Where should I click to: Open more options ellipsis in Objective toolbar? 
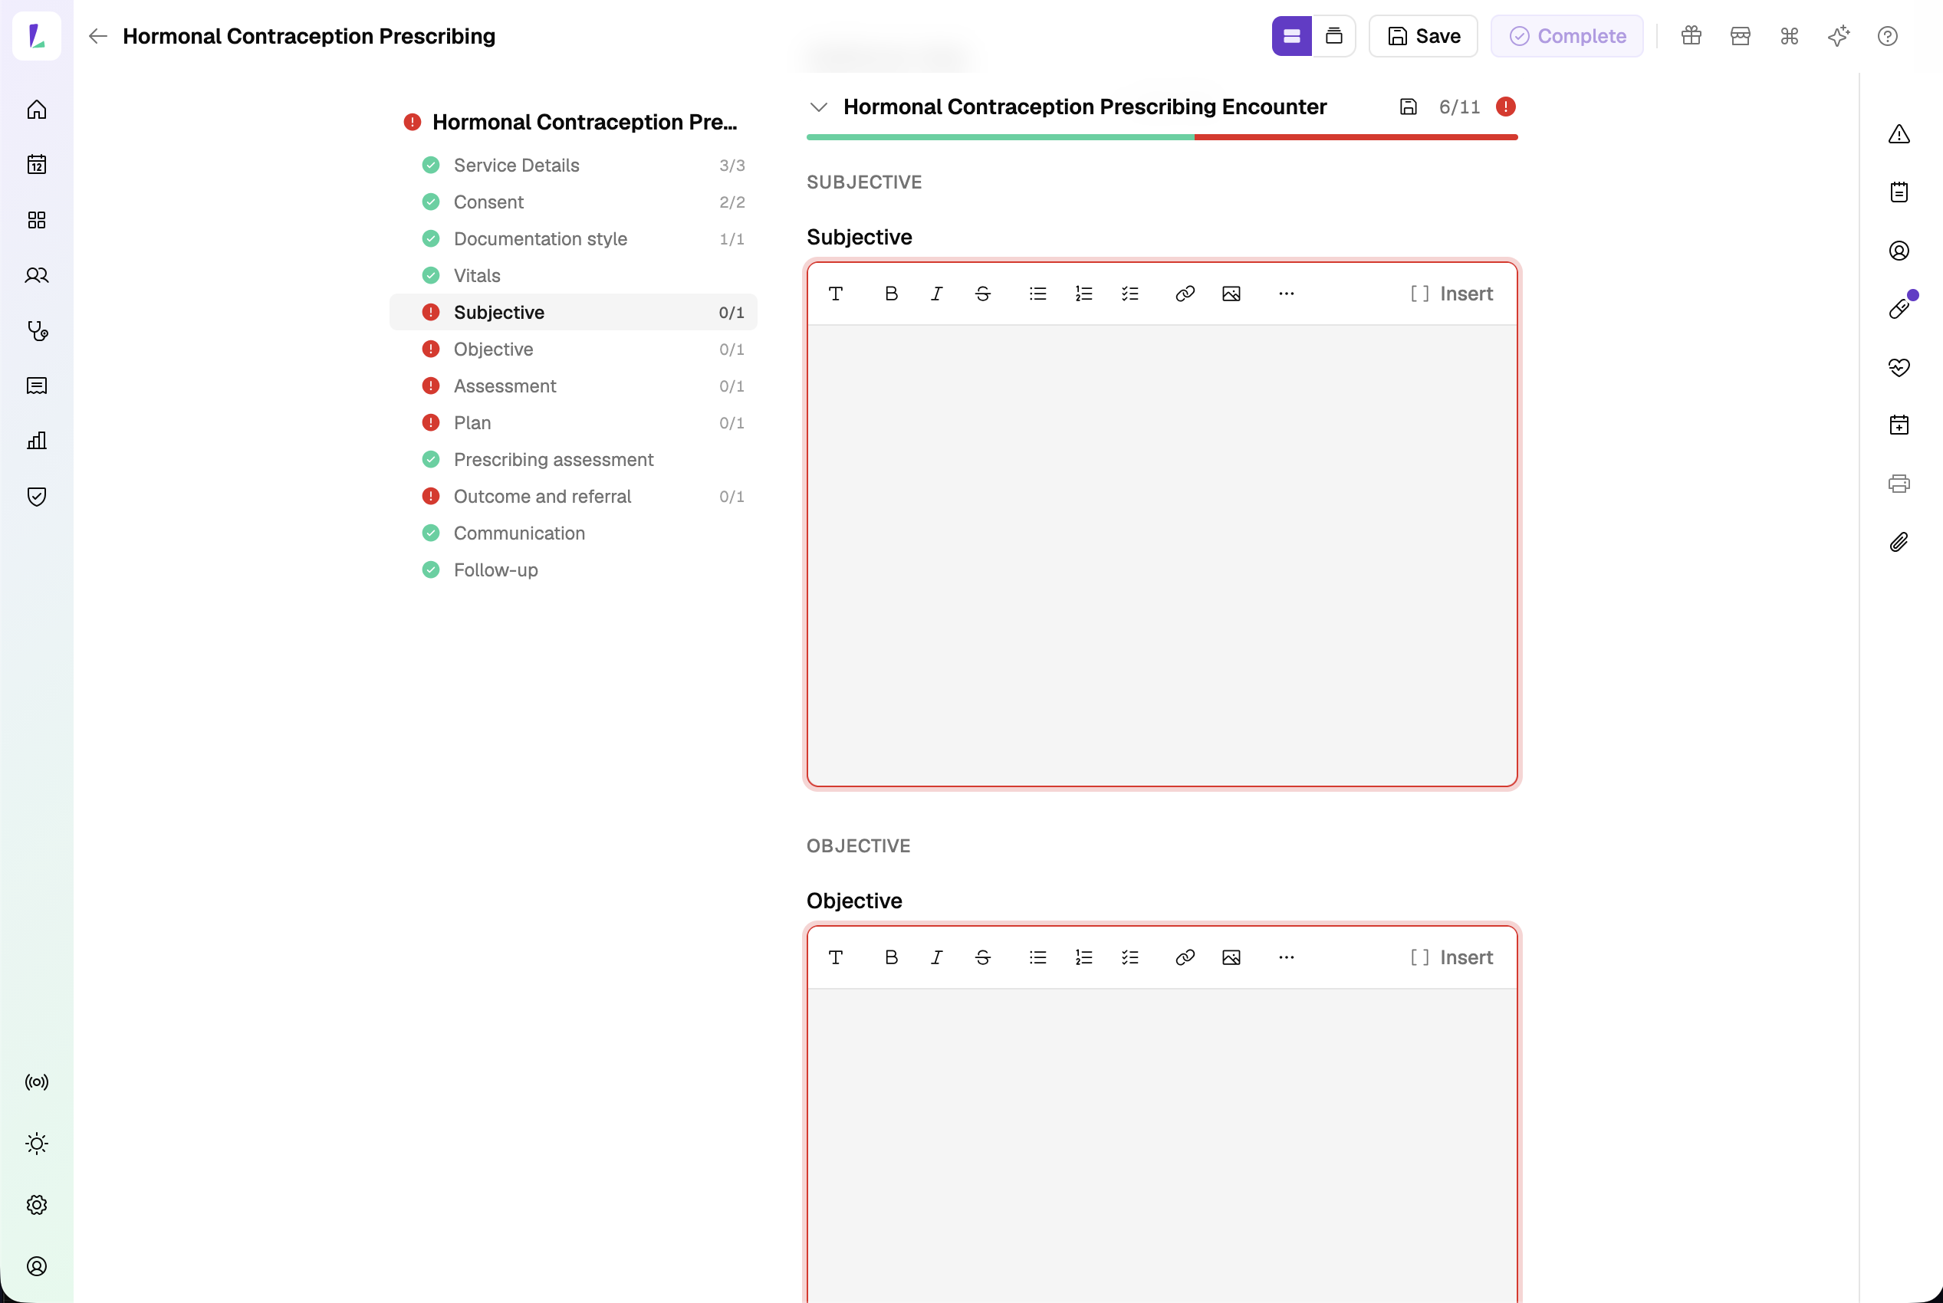pos(1286,957)
